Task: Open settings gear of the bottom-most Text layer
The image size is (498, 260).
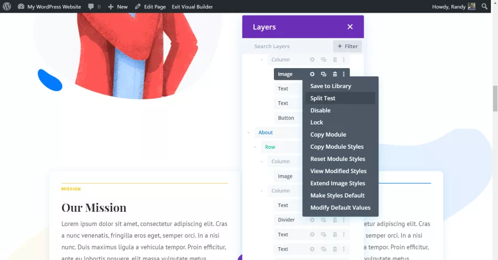Action: (312, 249)
